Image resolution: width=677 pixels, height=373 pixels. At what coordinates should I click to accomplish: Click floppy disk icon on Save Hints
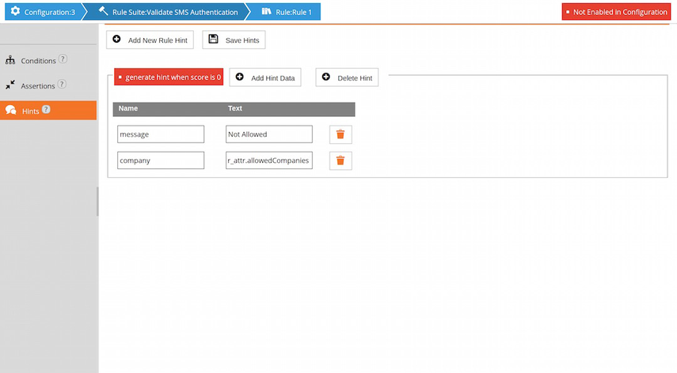pos(213,40)
